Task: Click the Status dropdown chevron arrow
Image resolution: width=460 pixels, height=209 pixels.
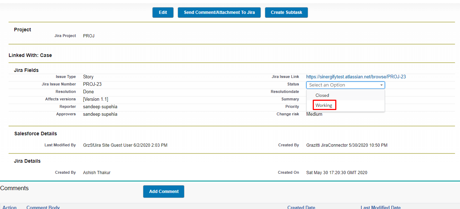Action: [381, 85]
